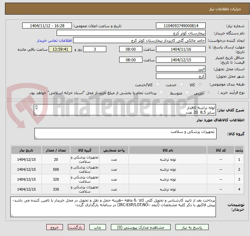Click the price validity date 1404/12/15 field
The image size is (250, 236).
[181, 60]
